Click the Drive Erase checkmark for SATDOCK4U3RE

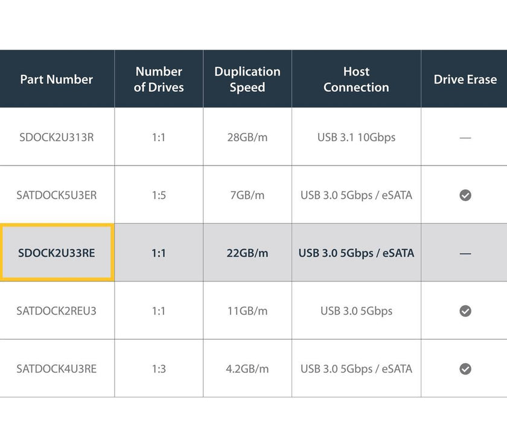[465, 369]
